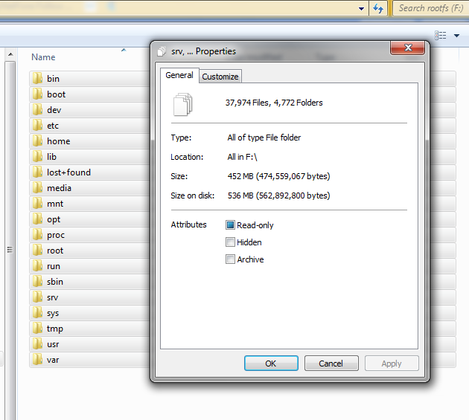Switch to the Customize tab
Screen dimensions: 469x420
tap(220, 77)
